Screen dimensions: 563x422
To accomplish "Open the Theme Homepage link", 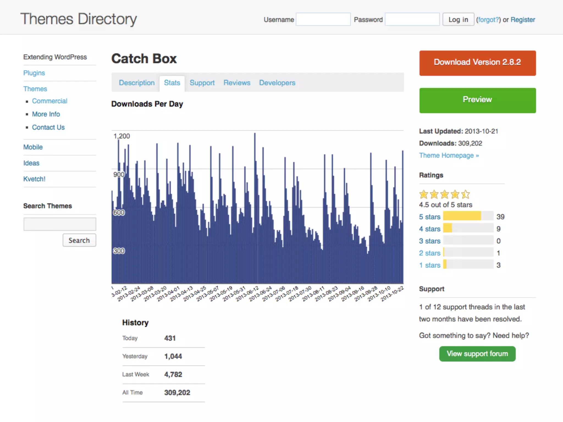I will [449, 156].
